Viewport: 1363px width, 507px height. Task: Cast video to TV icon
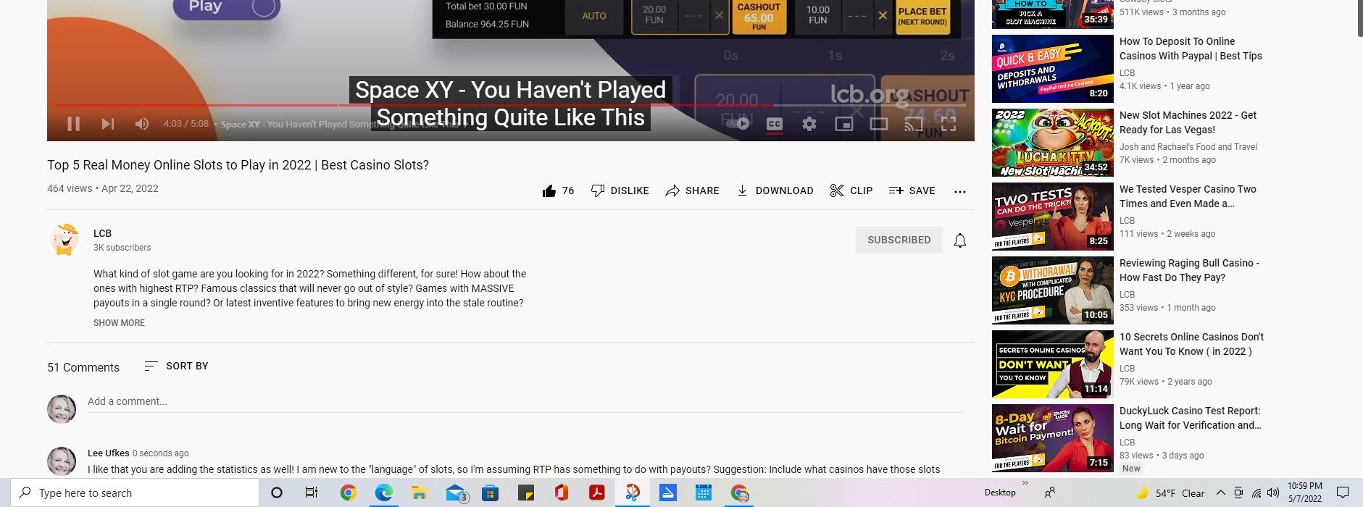[x=914, y=124]
